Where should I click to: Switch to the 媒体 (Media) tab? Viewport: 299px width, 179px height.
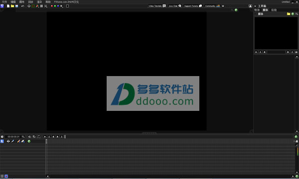click(x=265, y=10)
